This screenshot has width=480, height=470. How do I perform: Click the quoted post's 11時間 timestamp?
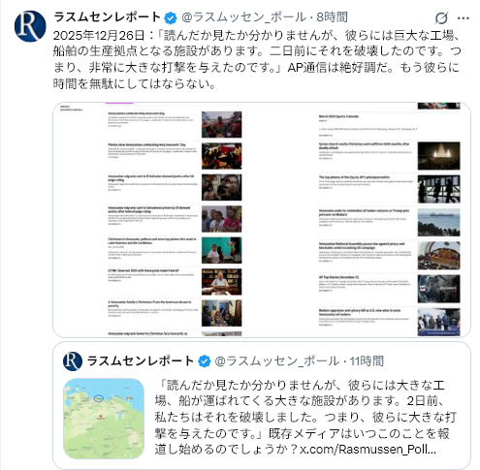point(367,361)
